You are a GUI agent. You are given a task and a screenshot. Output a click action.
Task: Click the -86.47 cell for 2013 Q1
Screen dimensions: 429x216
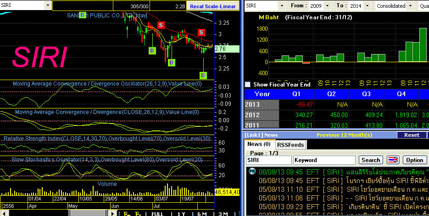click(296, 104)
